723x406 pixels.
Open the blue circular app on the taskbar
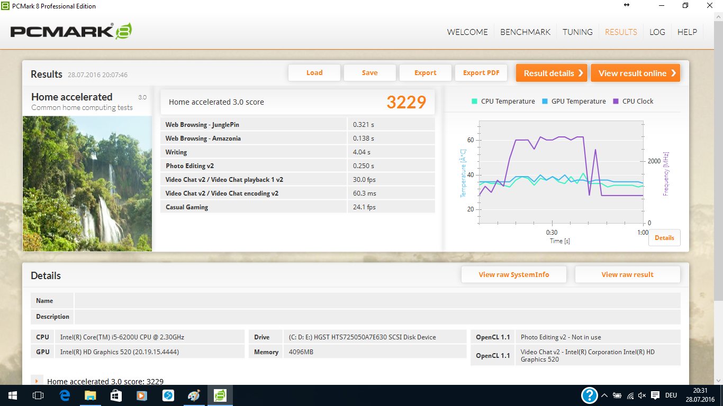point(168,395)
